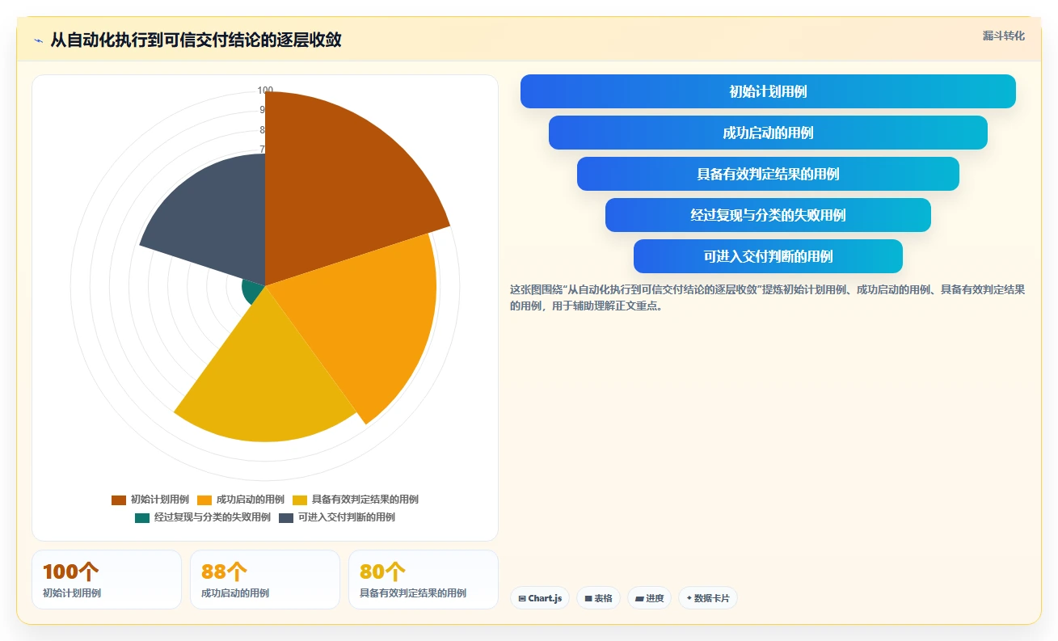Screen dimensions: 1058x641
Task: Toggle the 初始计划用例 legend swatch
Action: click(119, 500)
